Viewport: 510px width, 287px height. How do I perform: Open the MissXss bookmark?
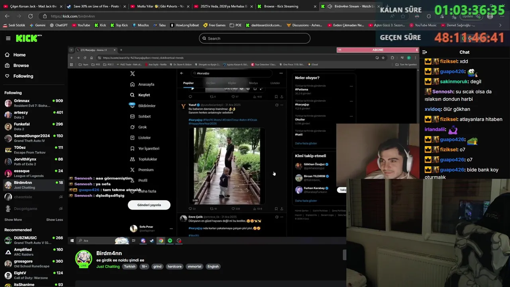click(140, 25)
